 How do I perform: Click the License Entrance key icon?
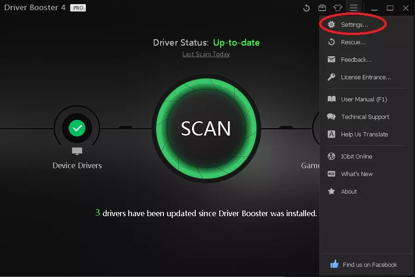coord(331,77)
